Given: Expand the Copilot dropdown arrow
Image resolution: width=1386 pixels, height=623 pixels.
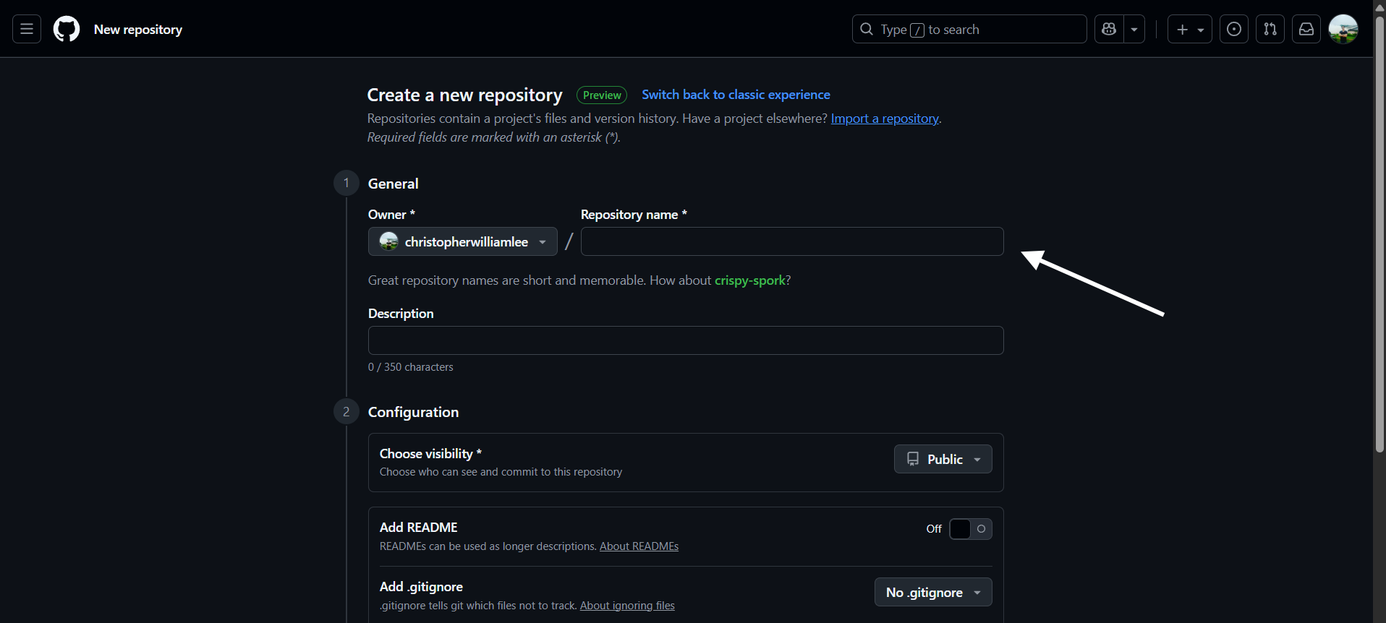Looking at the screenshot, I should click(x=1134, y=29).
